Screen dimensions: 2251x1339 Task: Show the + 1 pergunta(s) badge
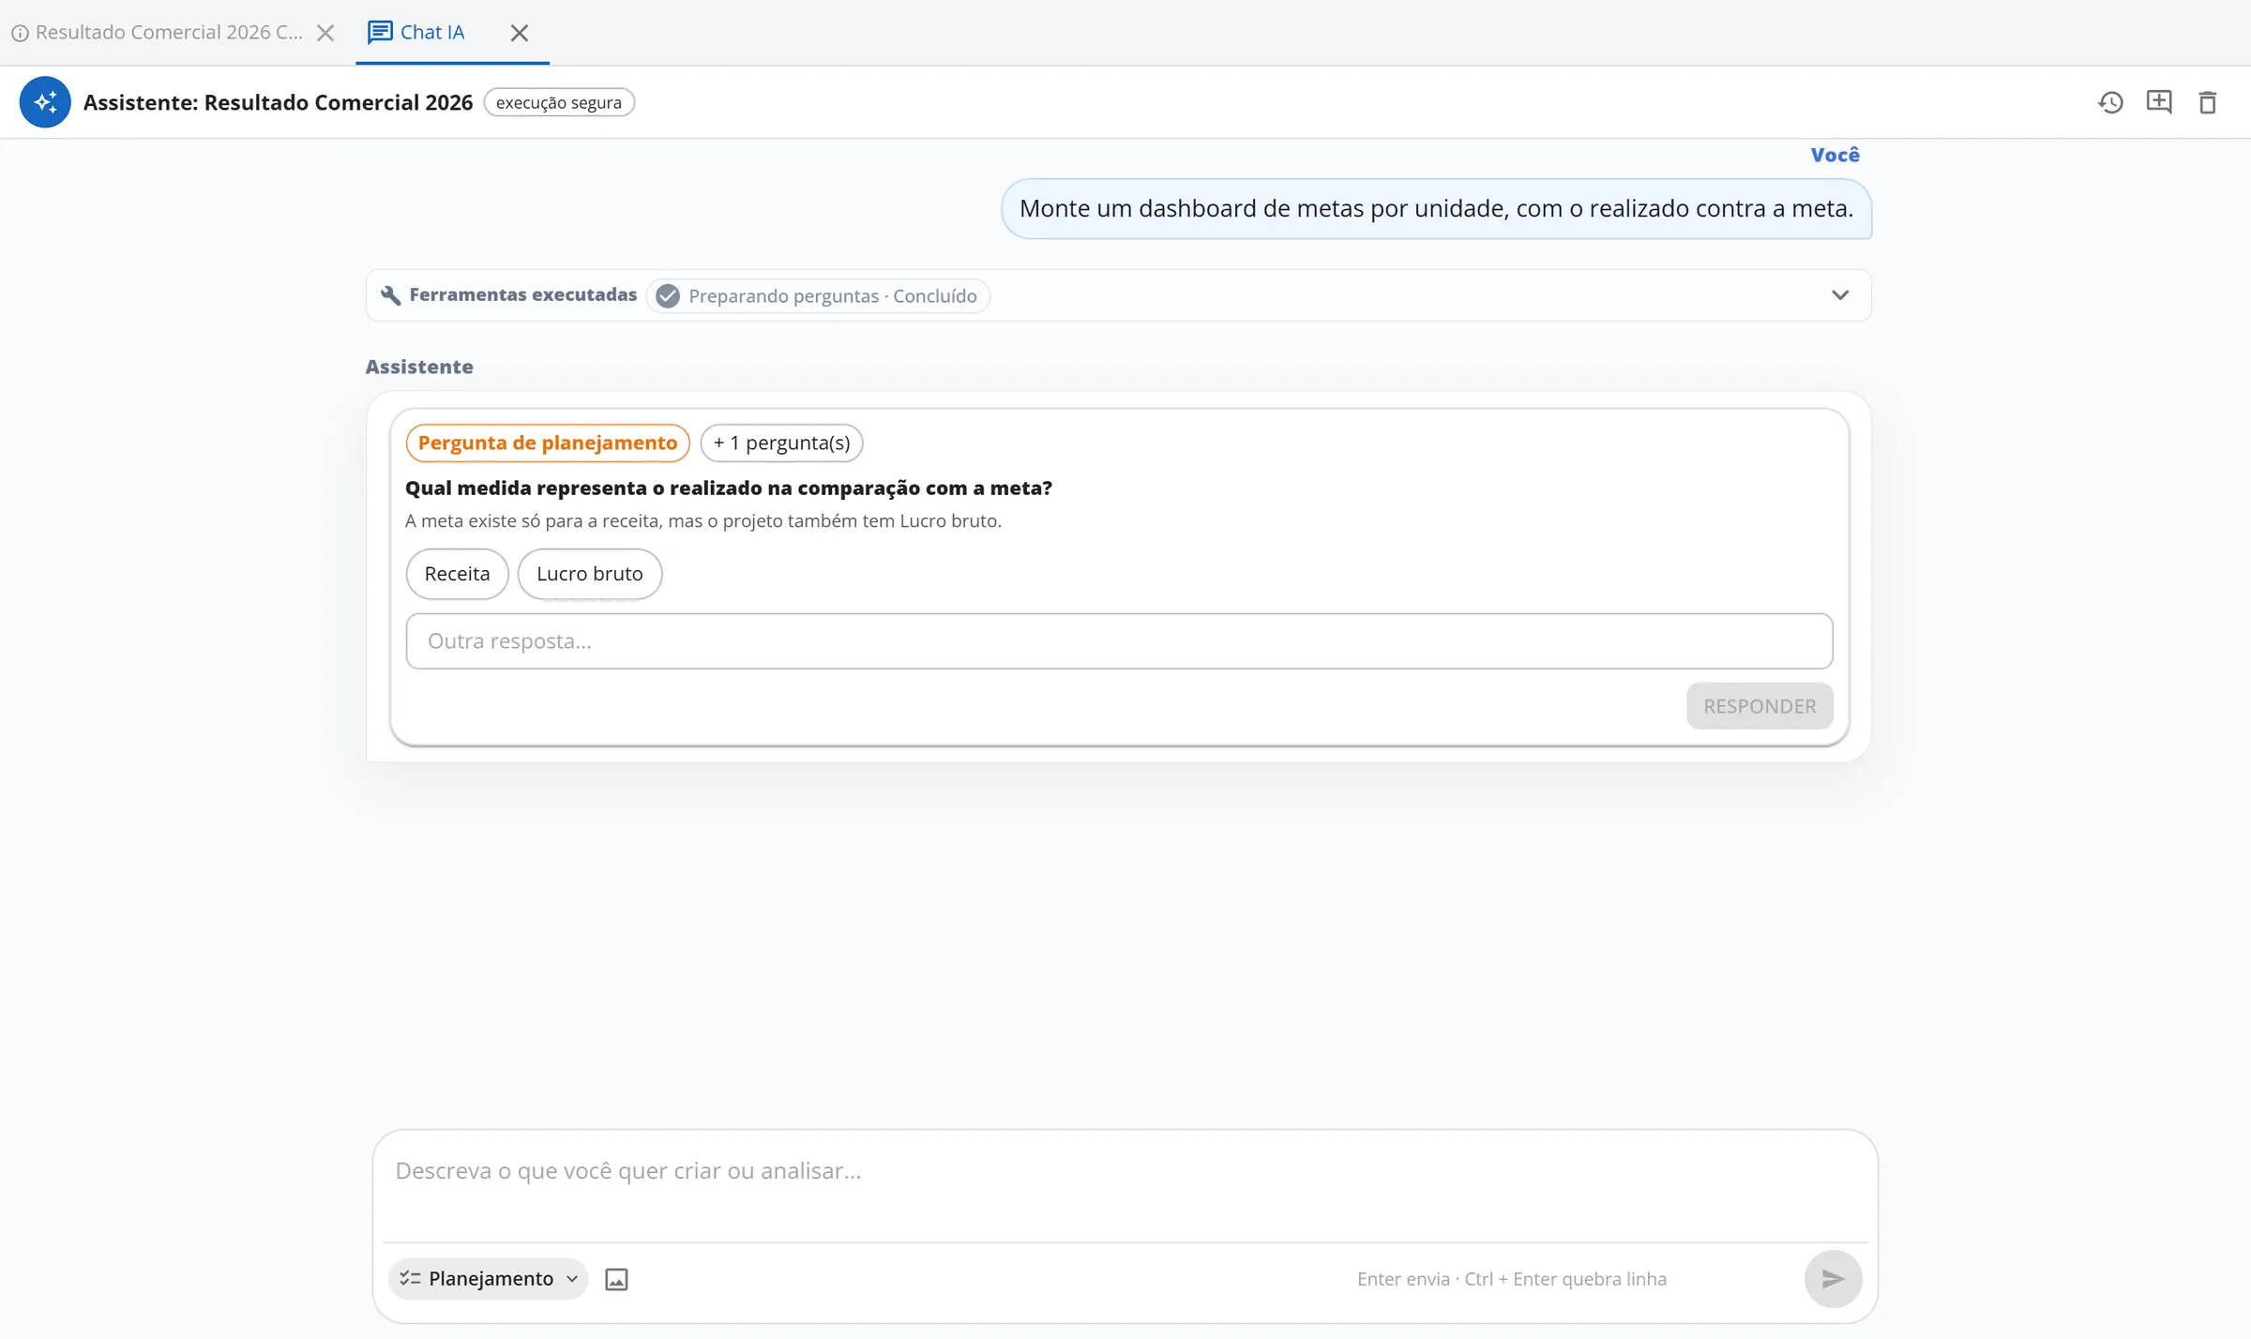point(781,443)
